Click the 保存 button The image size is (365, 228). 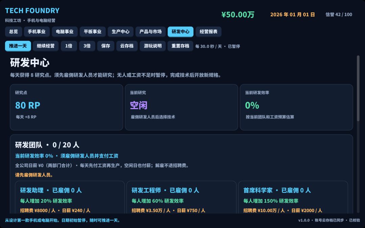pyautogui.click(x=106, y=46)
